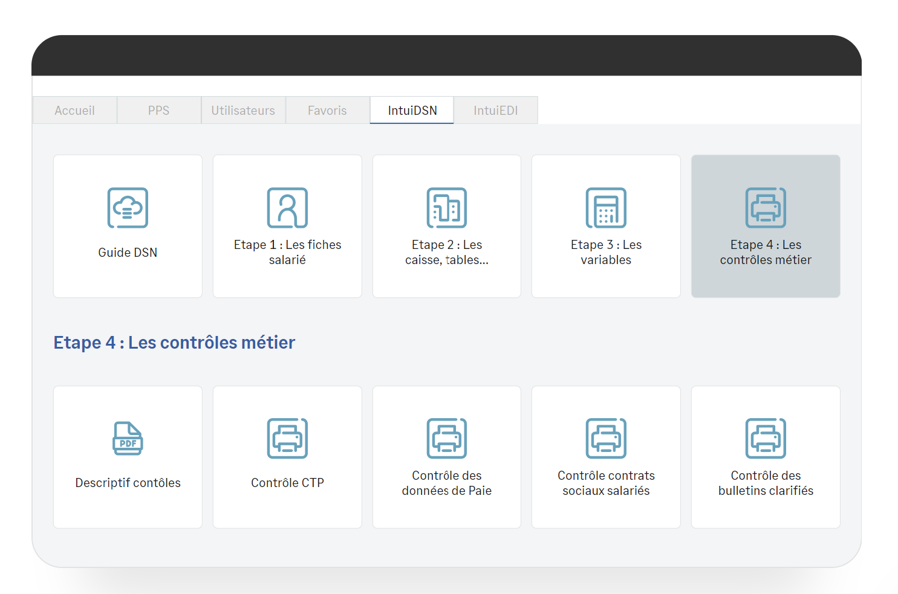Click the printer icon for Contrôle contrats sociaux salariés

[606, 439]
